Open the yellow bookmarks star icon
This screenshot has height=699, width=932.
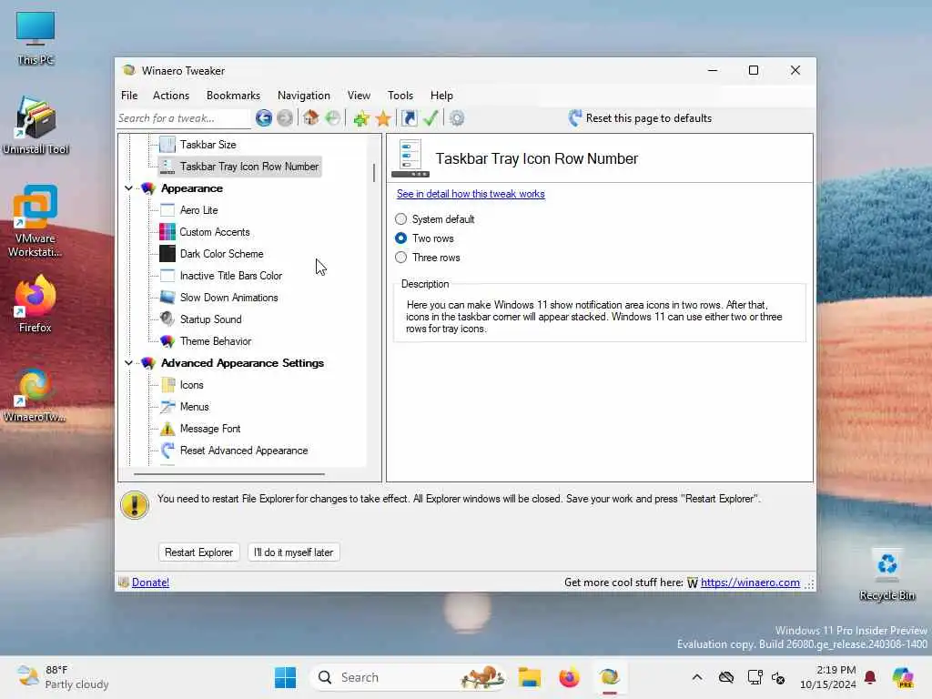point(383,118)
